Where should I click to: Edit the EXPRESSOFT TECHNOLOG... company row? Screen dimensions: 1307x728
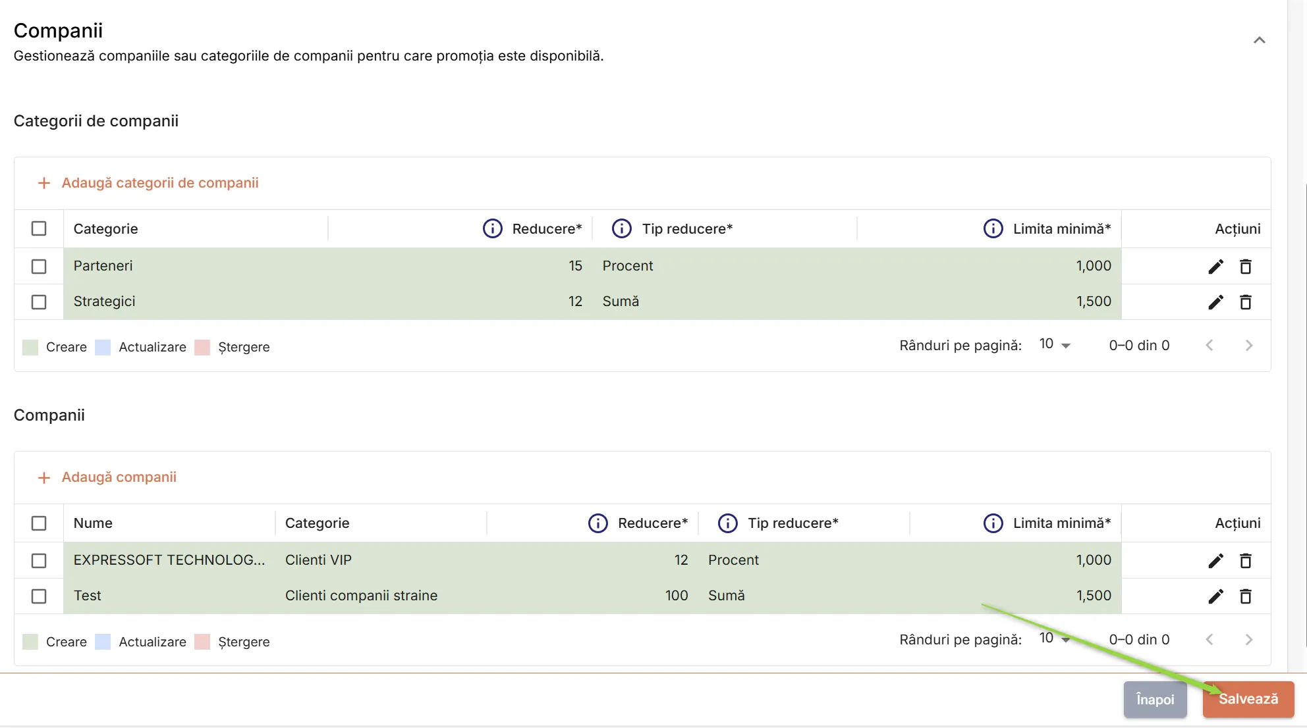coord(1215,561)
